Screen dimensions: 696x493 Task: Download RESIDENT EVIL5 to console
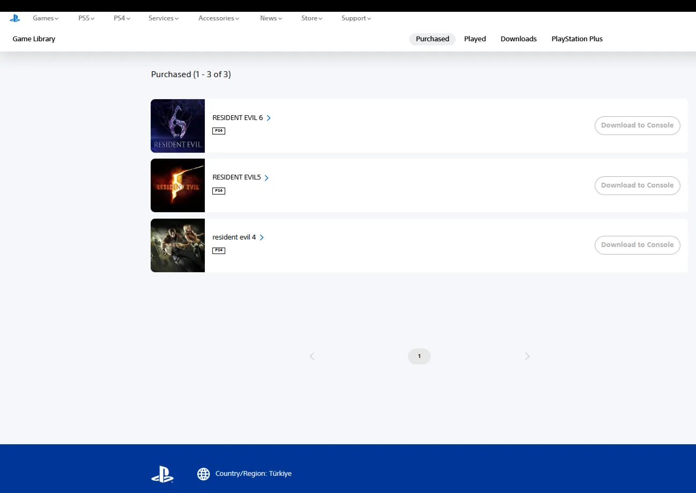pos(638,185)
